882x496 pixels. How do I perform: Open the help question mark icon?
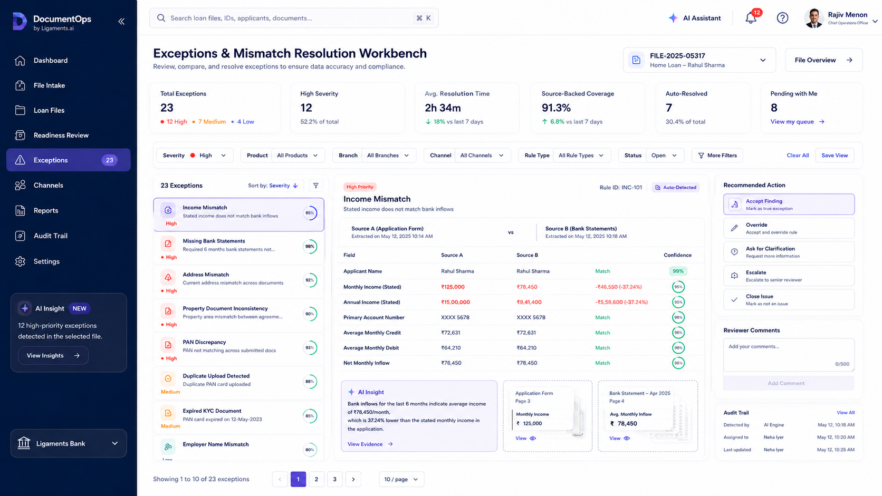782,18
